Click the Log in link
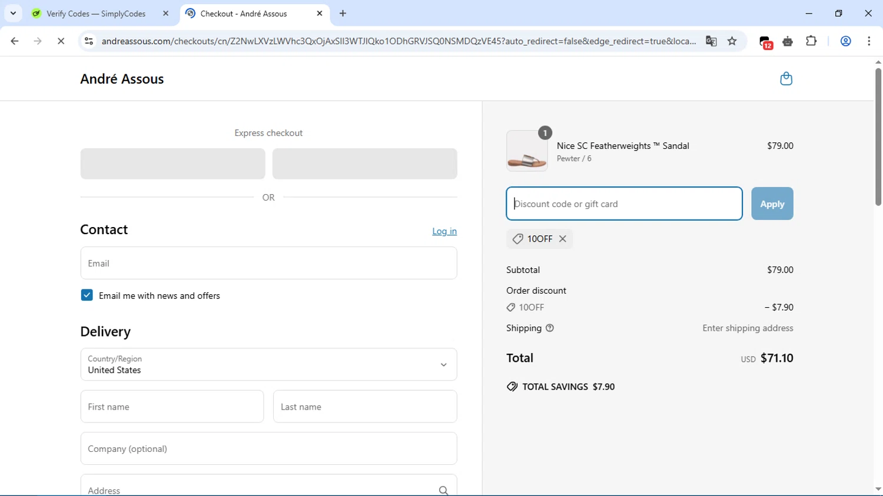Viewport: 883px width, 496px height. 444,231
